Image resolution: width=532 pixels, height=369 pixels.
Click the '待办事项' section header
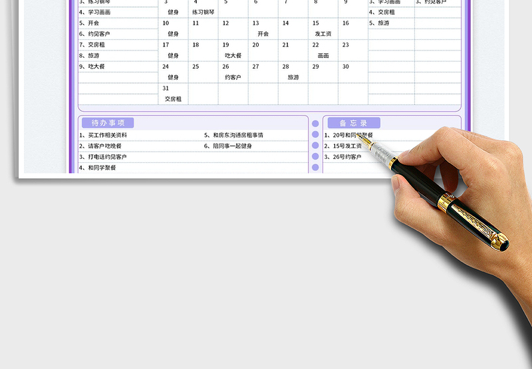coord(108,123)
